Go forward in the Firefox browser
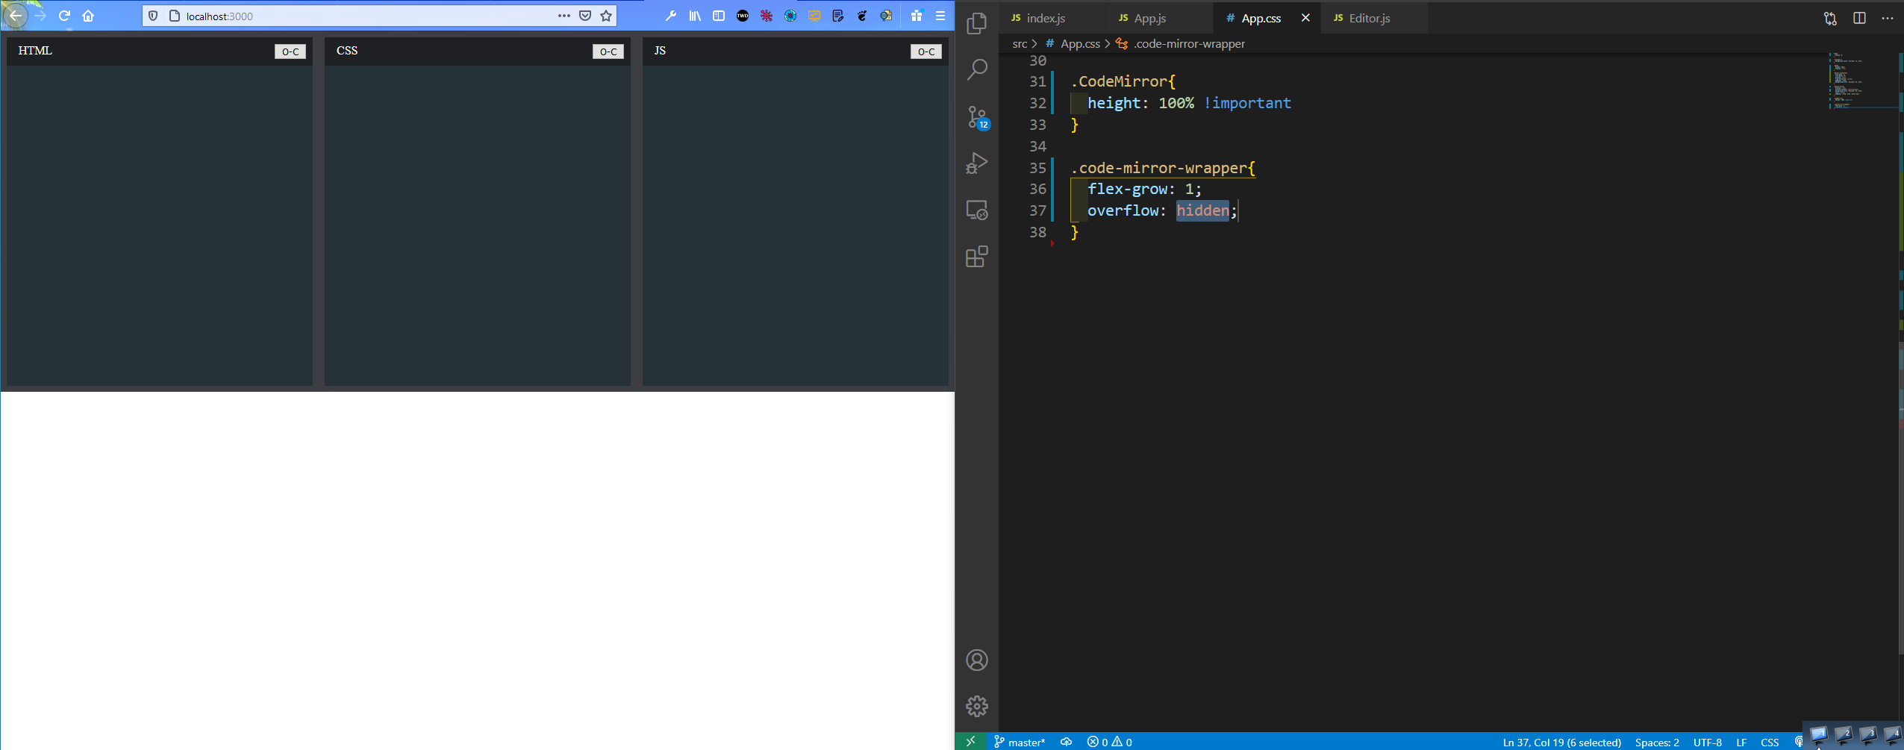The image size is (1904, 750). click(40, 16)
